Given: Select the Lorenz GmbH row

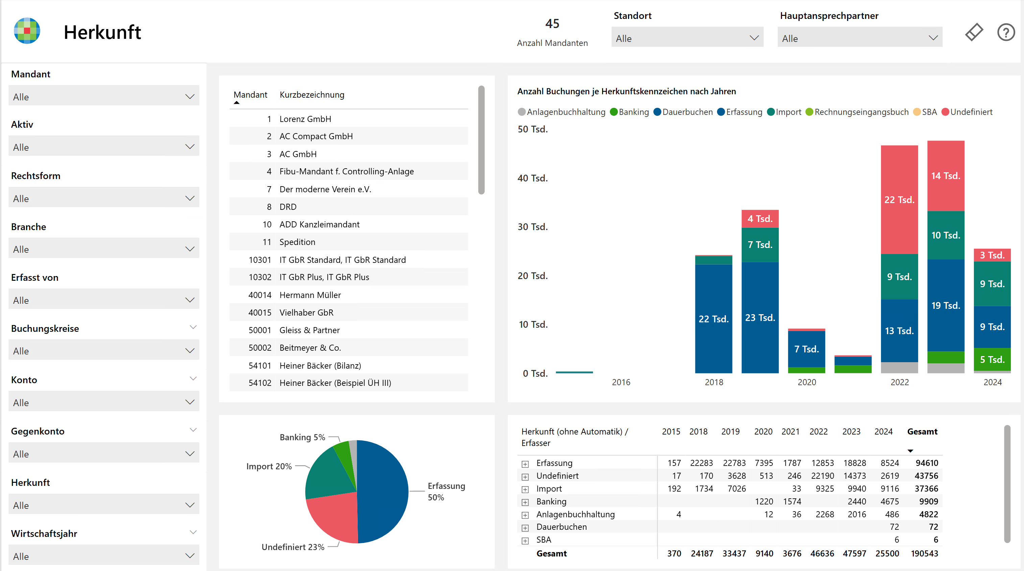Looking at the screenshot, I should pyautogui.click(x=349, y=119).
